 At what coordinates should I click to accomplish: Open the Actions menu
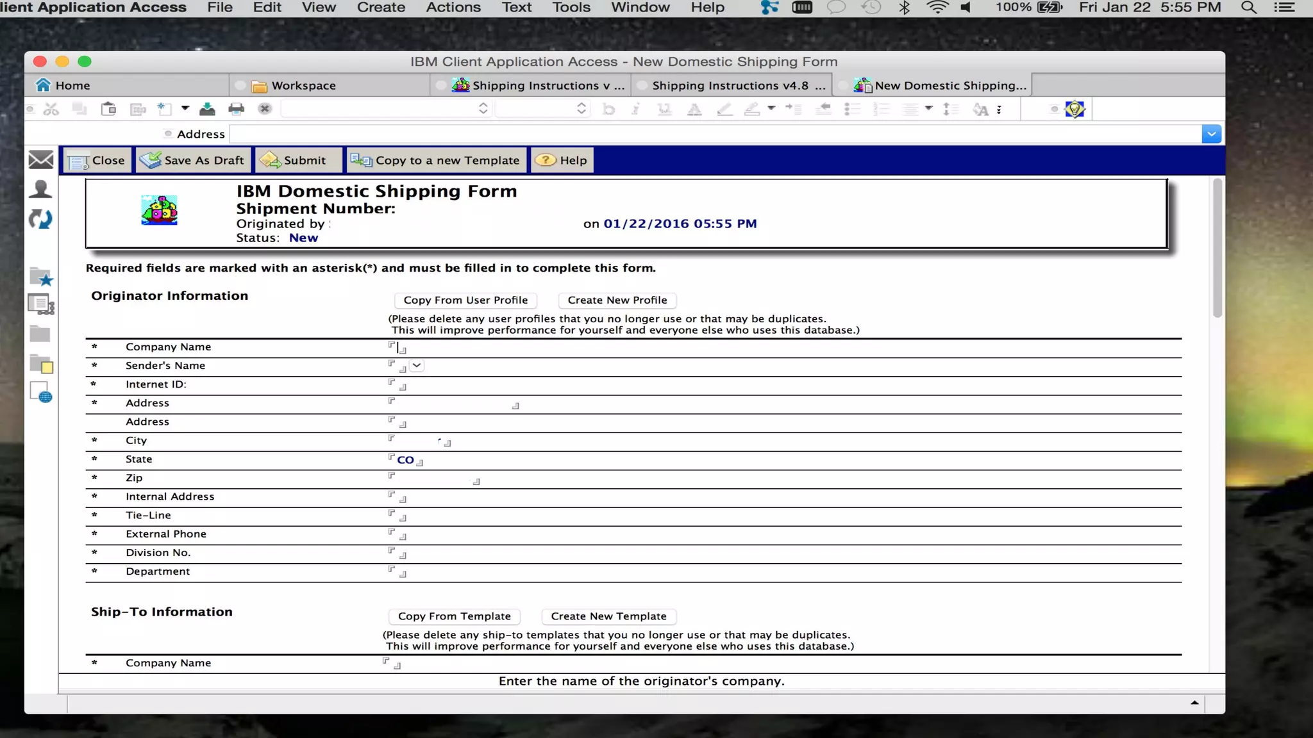point(453,8)
